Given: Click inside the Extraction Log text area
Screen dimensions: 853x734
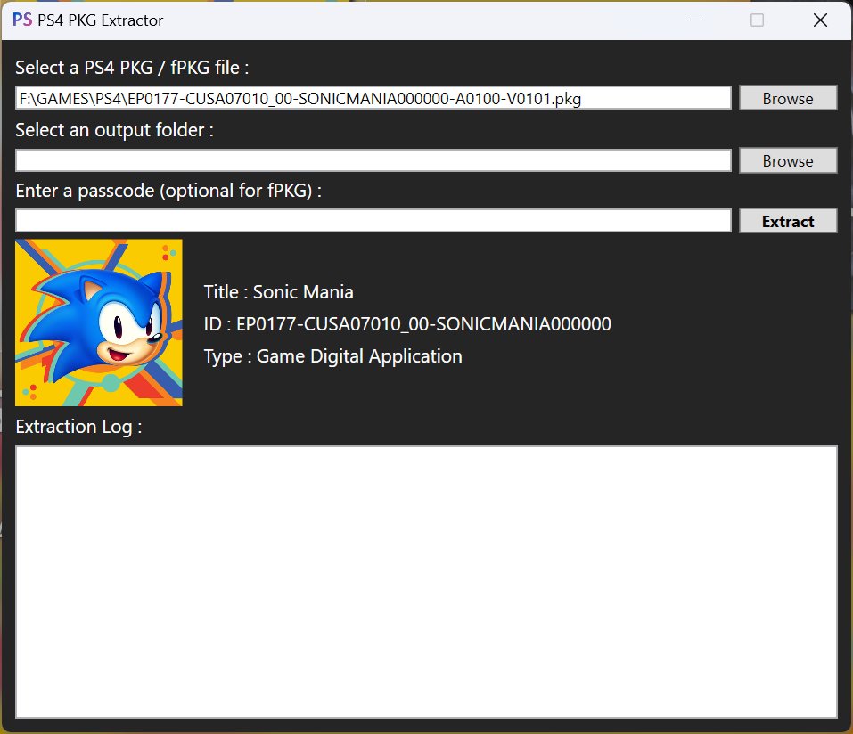Looking at the screenshot, I should [426, 581].
